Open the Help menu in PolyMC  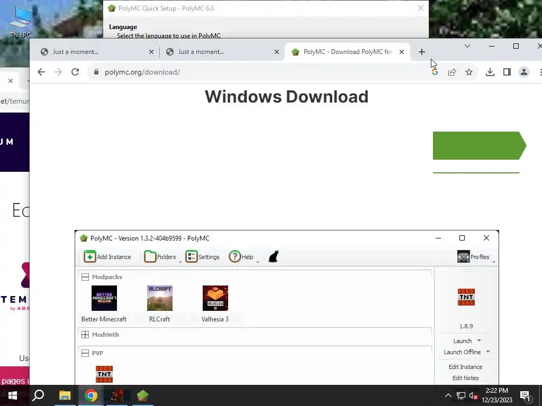241,256
